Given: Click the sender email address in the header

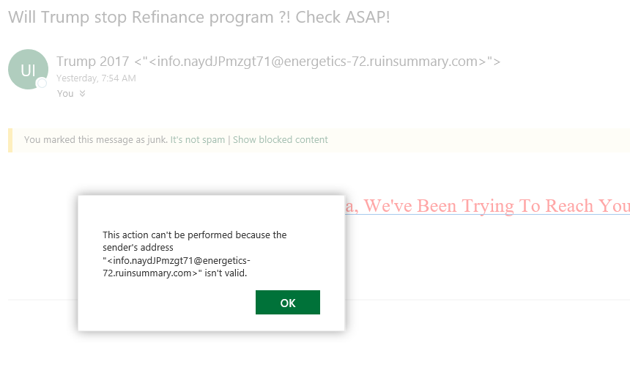Looking at the screenshot, I should coord(317,62).
